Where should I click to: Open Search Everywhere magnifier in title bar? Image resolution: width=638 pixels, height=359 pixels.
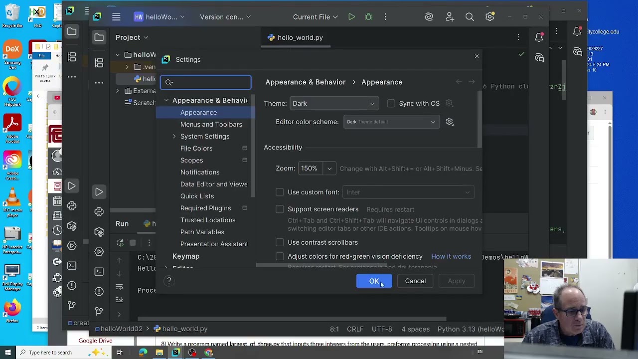click(x=470, y=17)
